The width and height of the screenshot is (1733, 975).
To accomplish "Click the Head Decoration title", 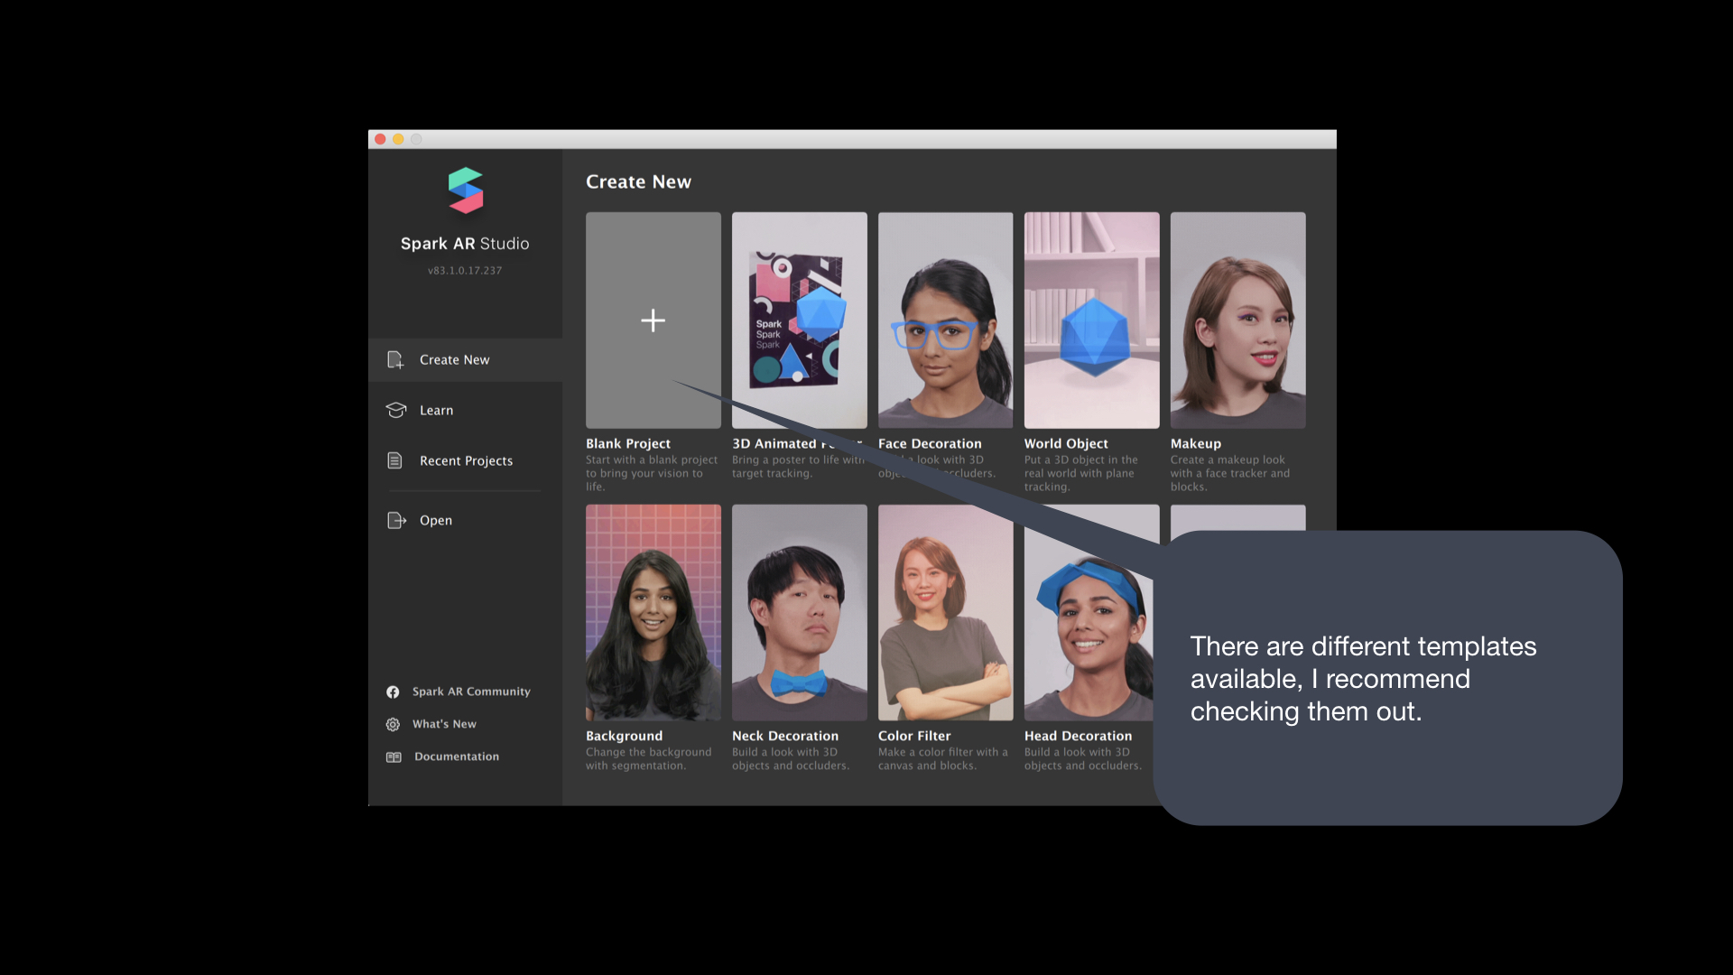I will tap(1078, 736).
